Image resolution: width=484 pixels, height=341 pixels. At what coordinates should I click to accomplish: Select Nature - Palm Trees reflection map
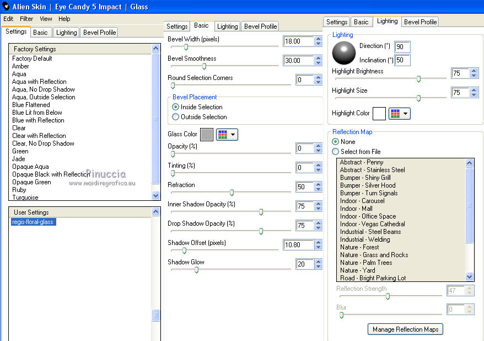366,263
